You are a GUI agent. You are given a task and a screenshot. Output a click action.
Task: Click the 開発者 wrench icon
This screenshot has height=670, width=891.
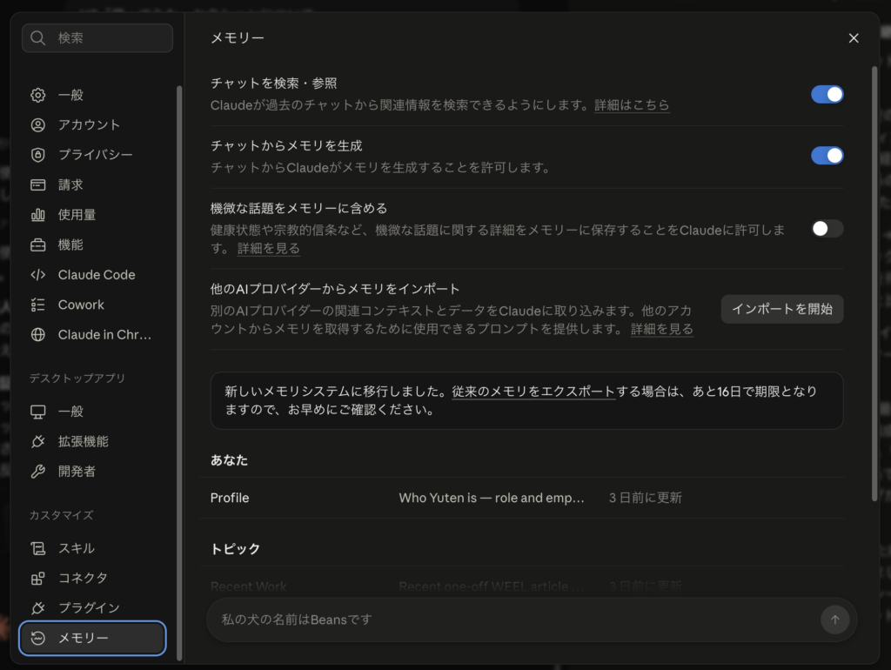[x=38, y=472]
